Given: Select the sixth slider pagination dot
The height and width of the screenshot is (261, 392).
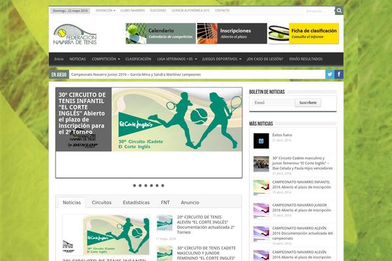Looking at the screenshot, I should [x=163, y=185].
